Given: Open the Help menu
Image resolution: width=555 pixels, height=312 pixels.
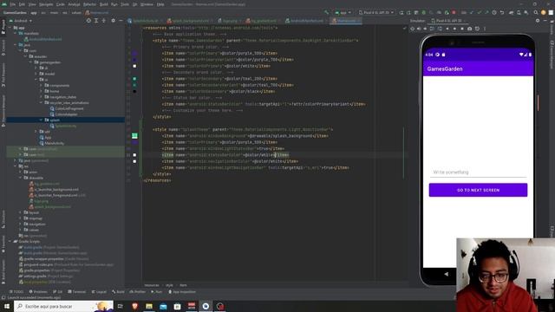Looking at the screenshot, I should pos(160,4).
